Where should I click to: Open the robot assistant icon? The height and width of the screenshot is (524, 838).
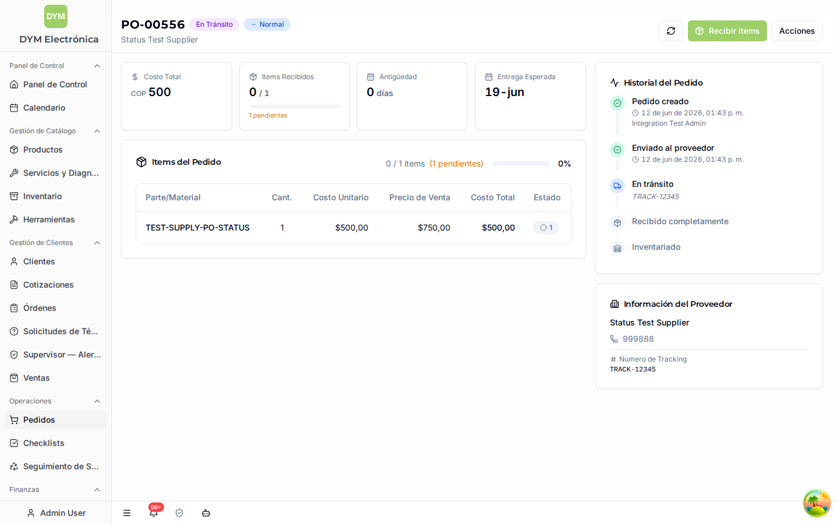[206, 513]
